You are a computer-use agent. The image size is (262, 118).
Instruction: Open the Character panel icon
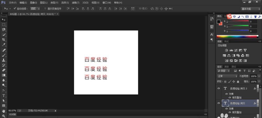point(212,35)
